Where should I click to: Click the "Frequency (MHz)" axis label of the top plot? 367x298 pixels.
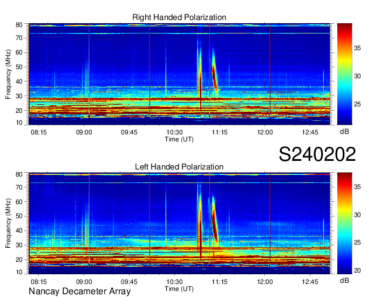pos(8,74)
